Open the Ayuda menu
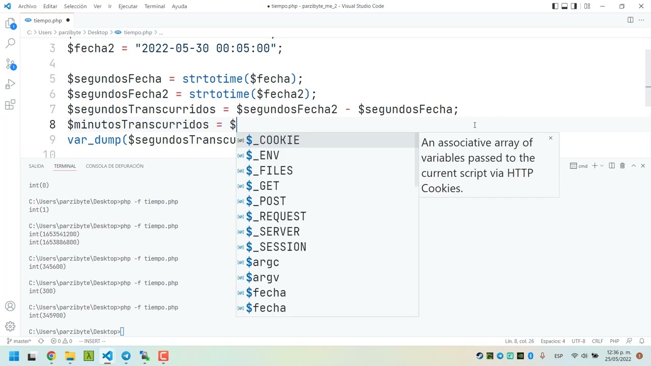 click(179, 6)
